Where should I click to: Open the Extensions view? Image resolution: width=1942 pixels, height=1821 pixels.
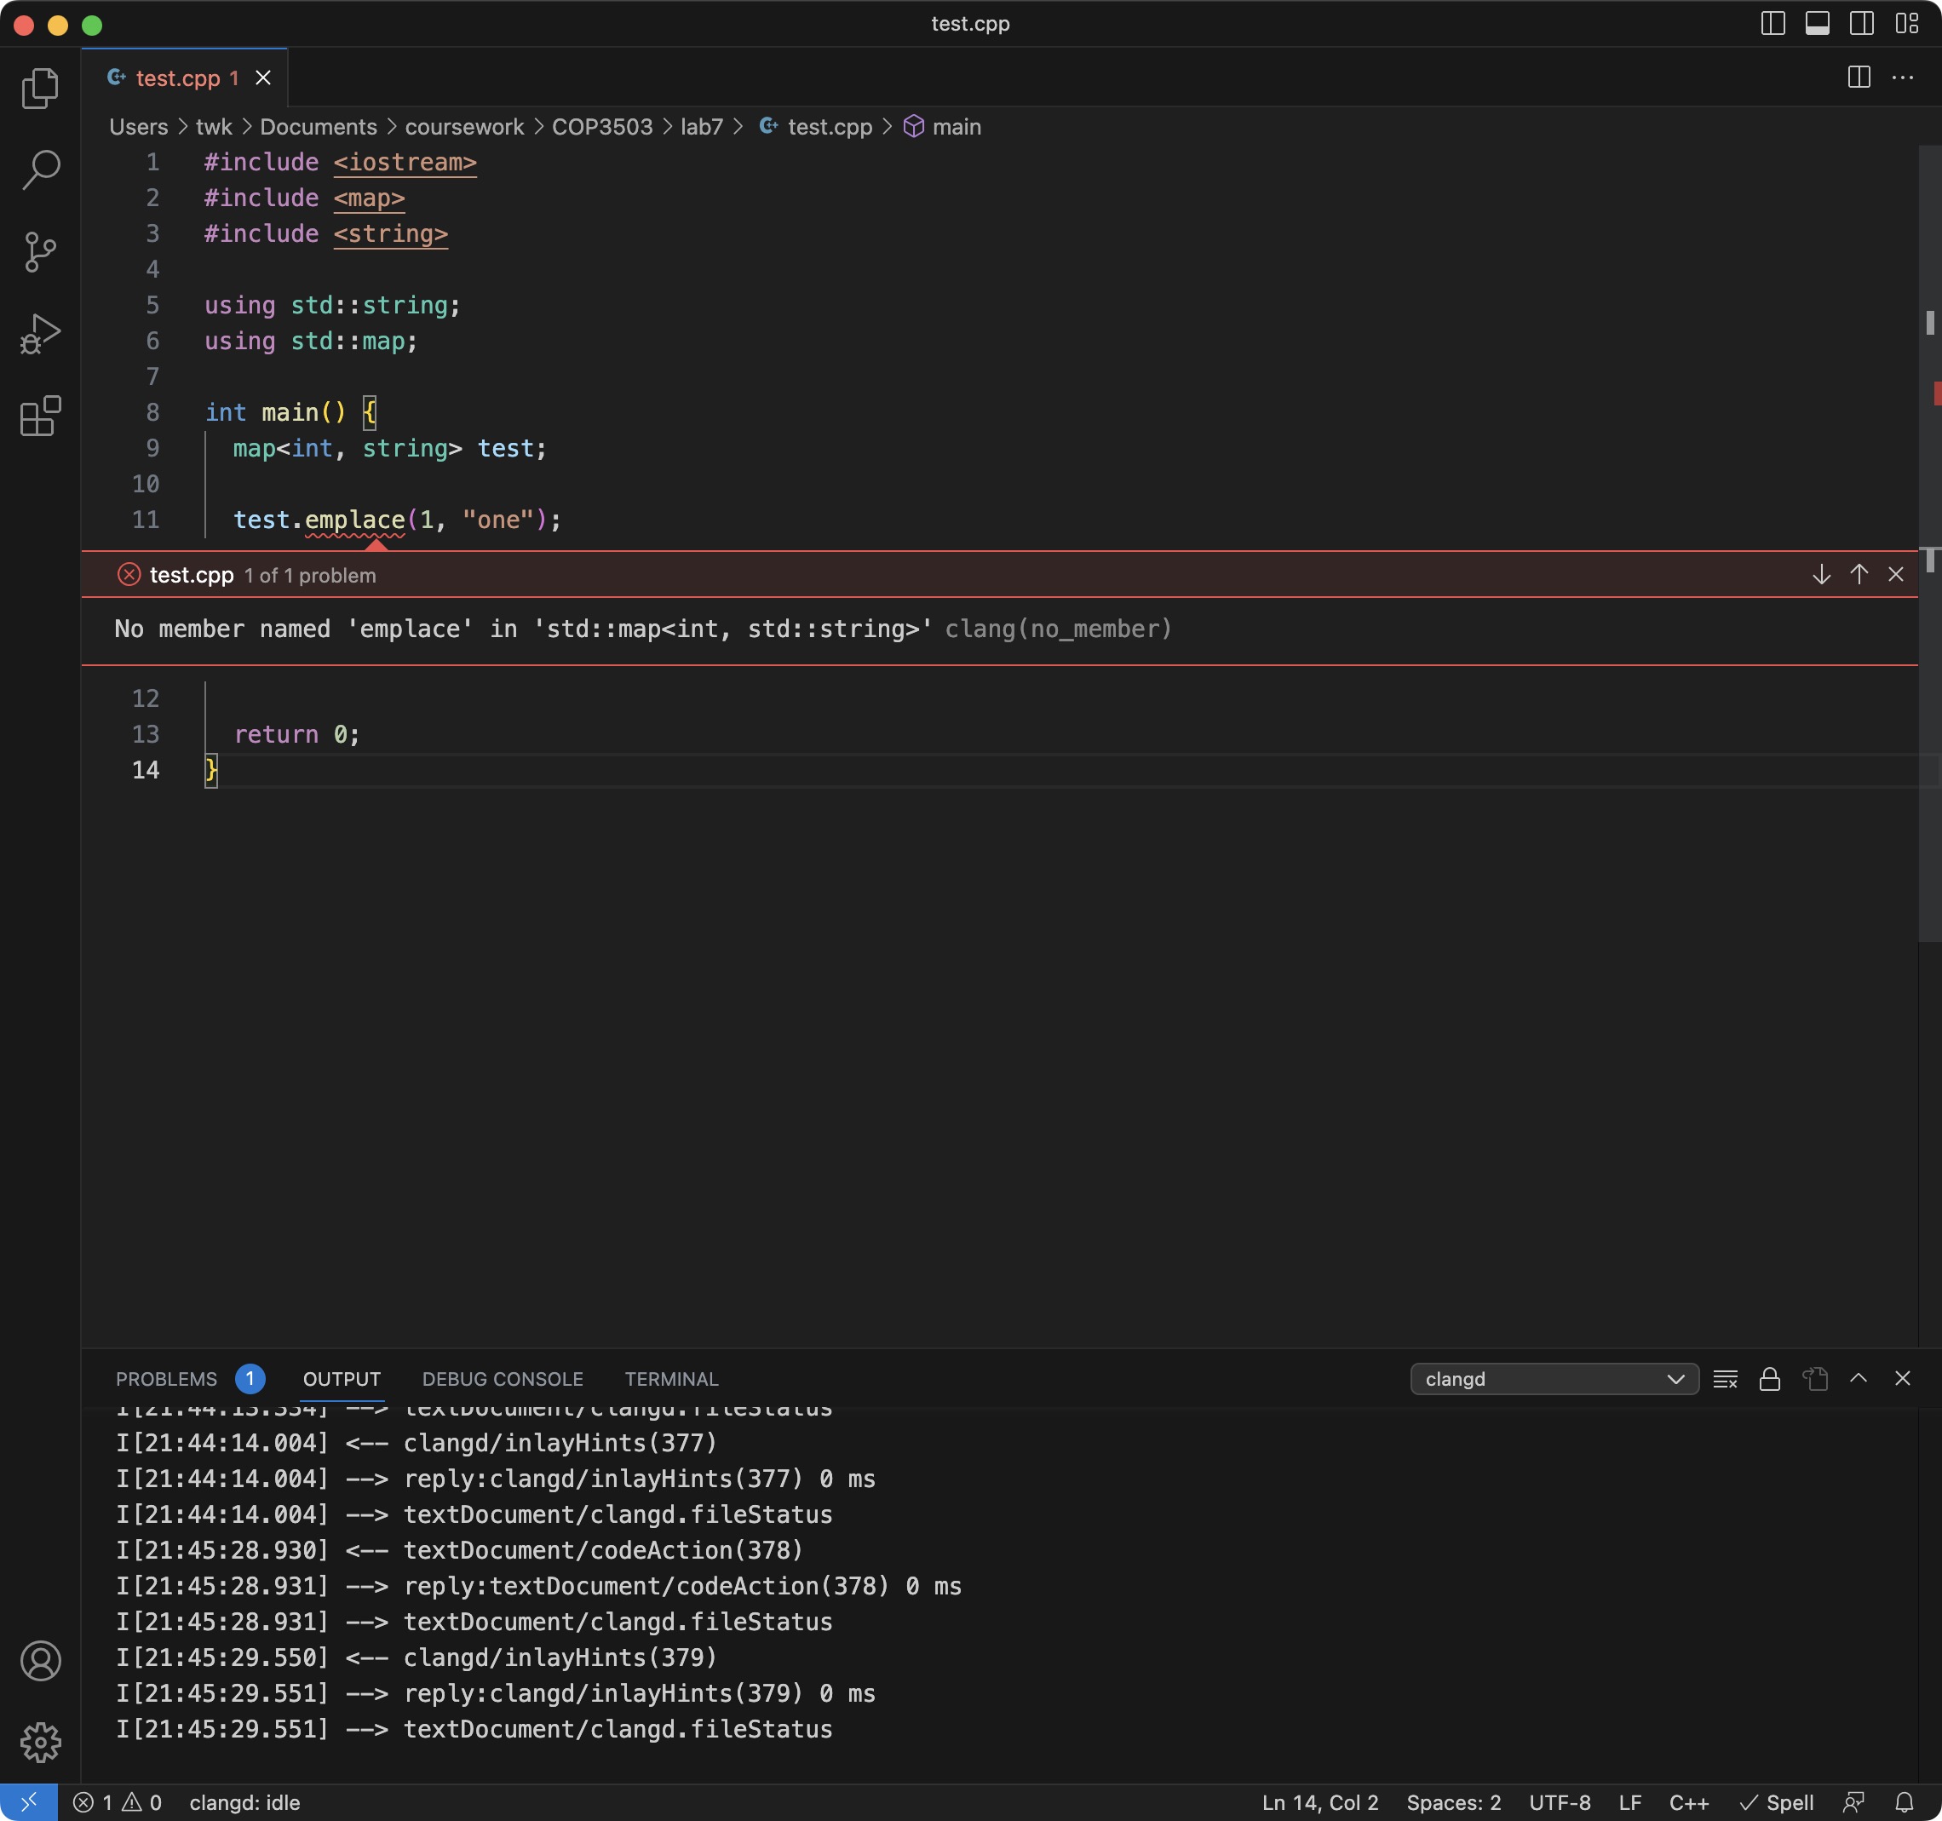coord(40,416)
